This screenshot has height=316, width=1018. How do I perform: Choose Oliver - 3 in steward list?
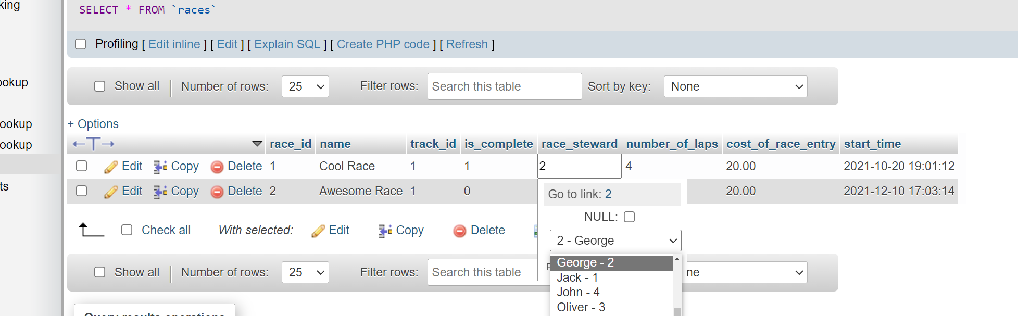[611, 307]
